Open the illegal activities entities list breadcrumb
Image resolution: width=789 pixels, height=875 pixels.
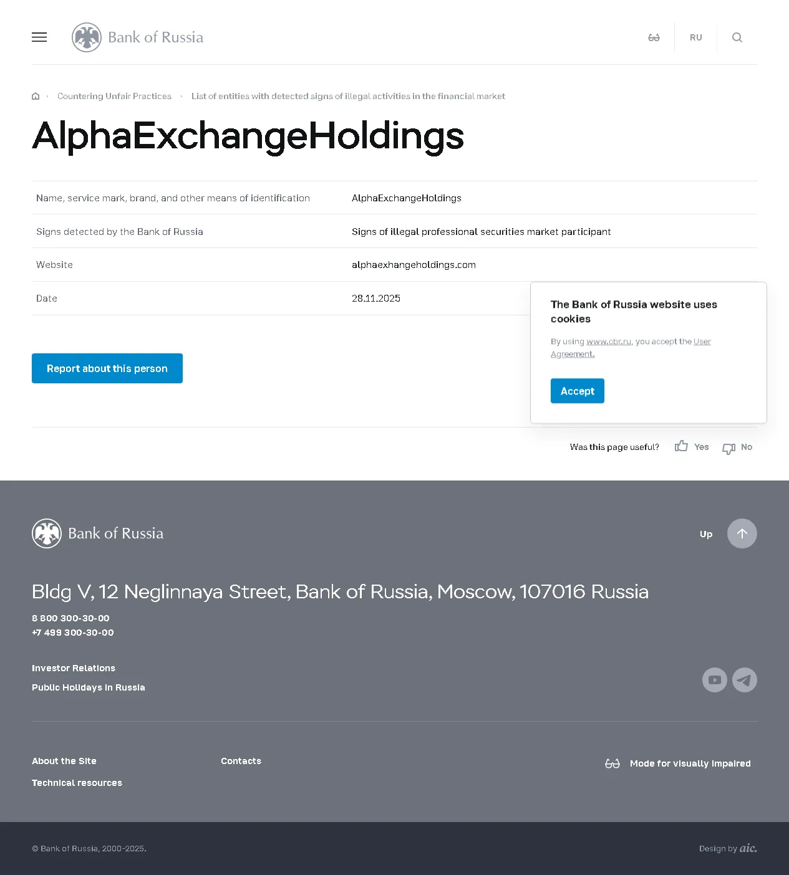pyautogui.click(x=348, y=96)
